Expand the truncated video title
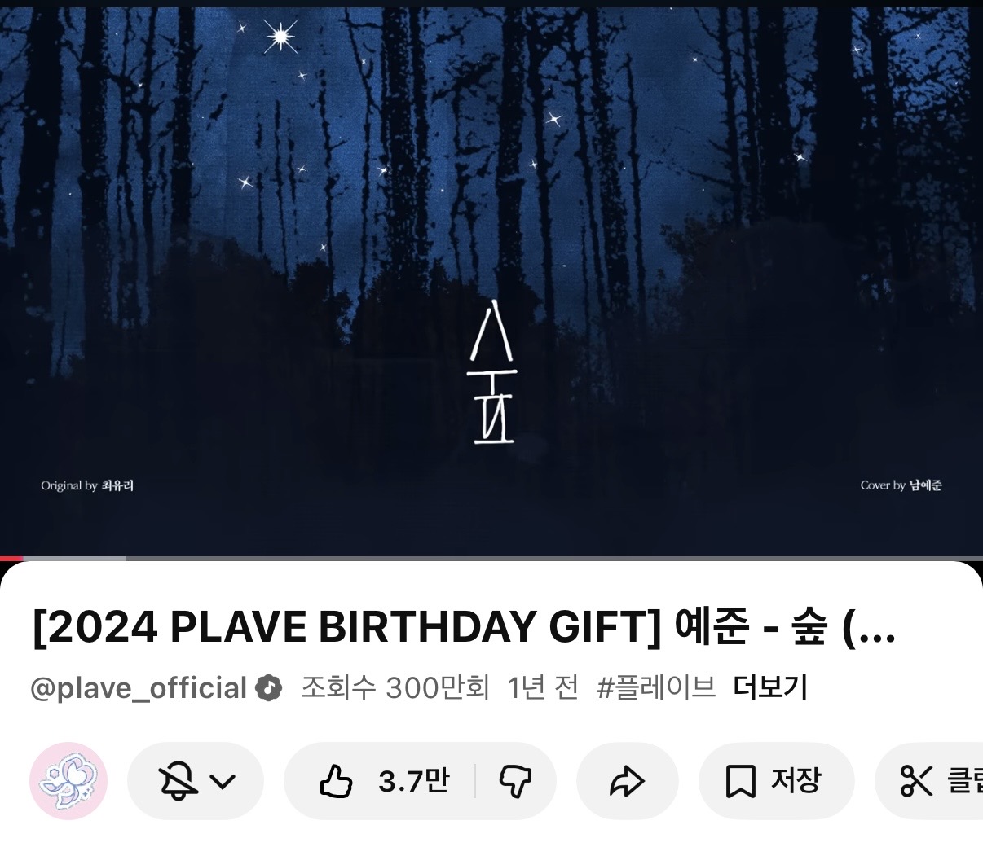The height and width of the screenshot is (847, 983). 464,627
